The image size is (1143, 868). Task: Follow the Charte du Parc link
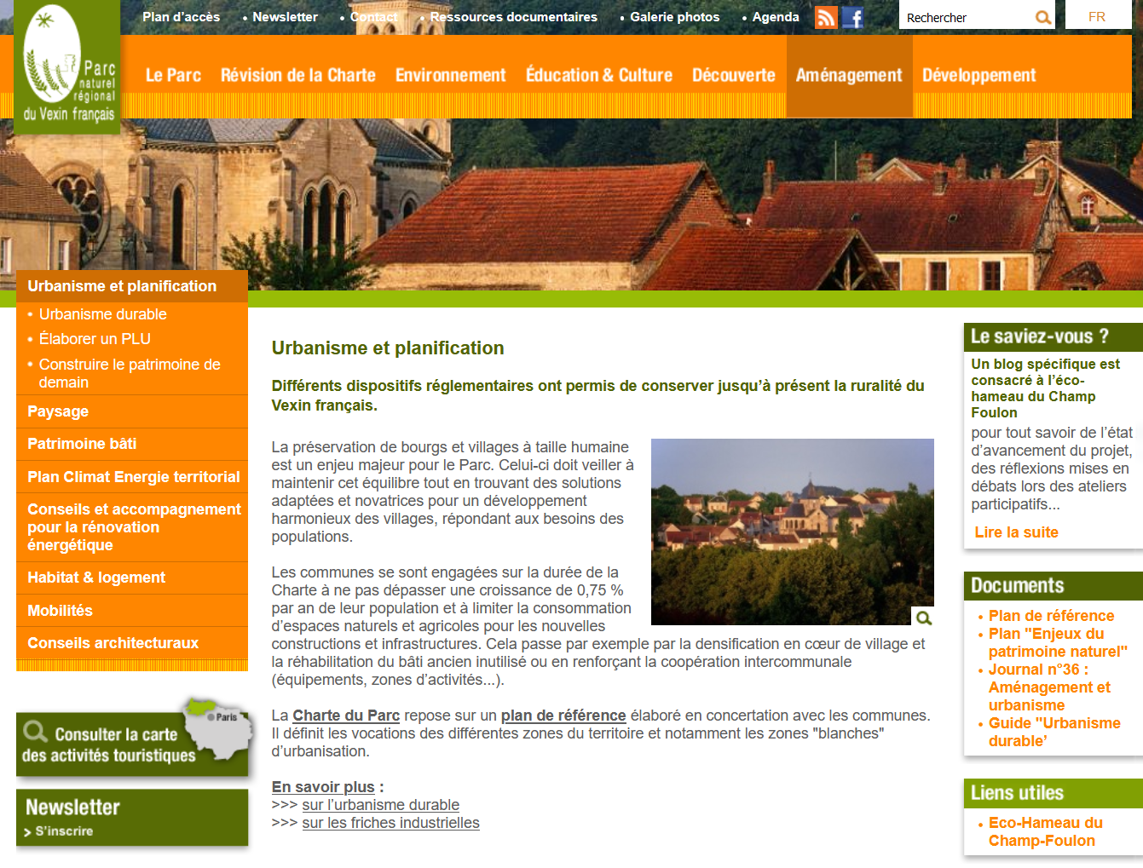coord(346,716)
